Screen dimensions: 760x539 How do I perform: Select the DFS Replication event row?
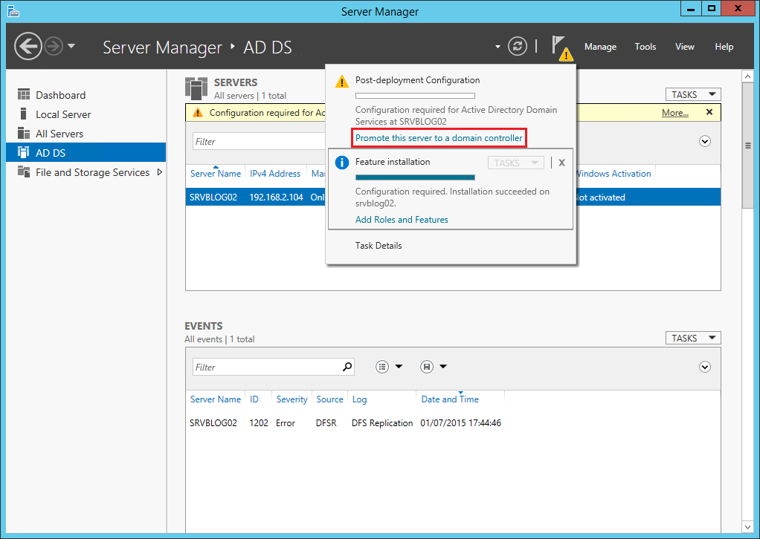[x=453, y=423]
